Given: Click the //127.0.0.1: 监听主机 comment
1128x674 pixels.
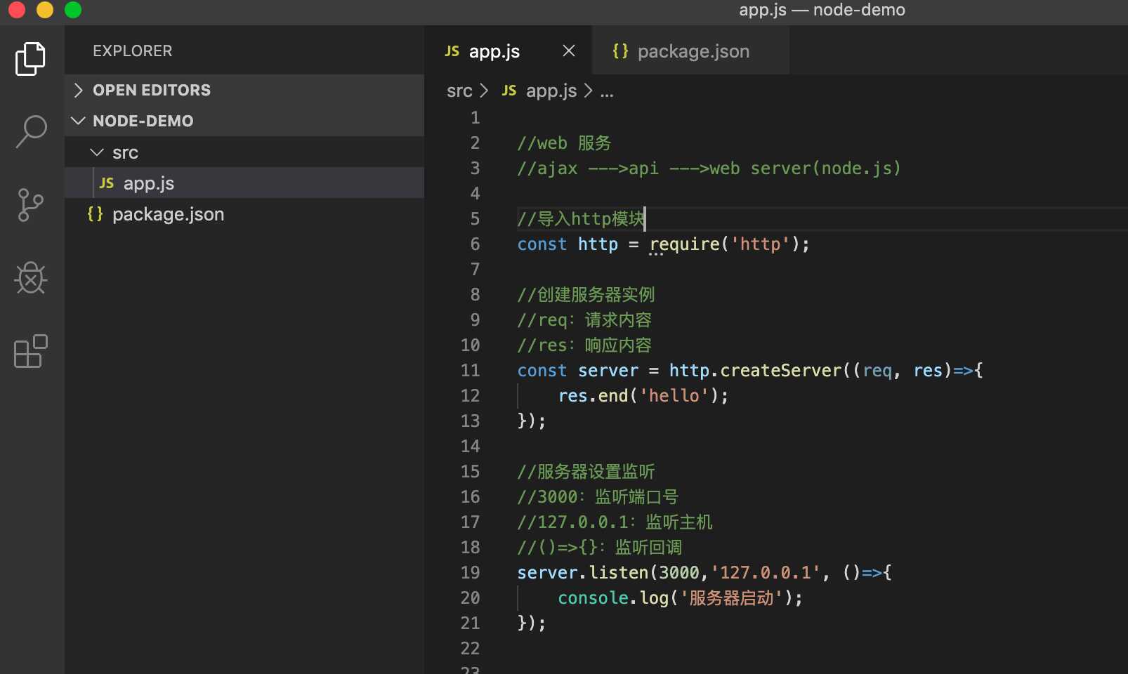Looking at the screenshot, I should [615, 522].
